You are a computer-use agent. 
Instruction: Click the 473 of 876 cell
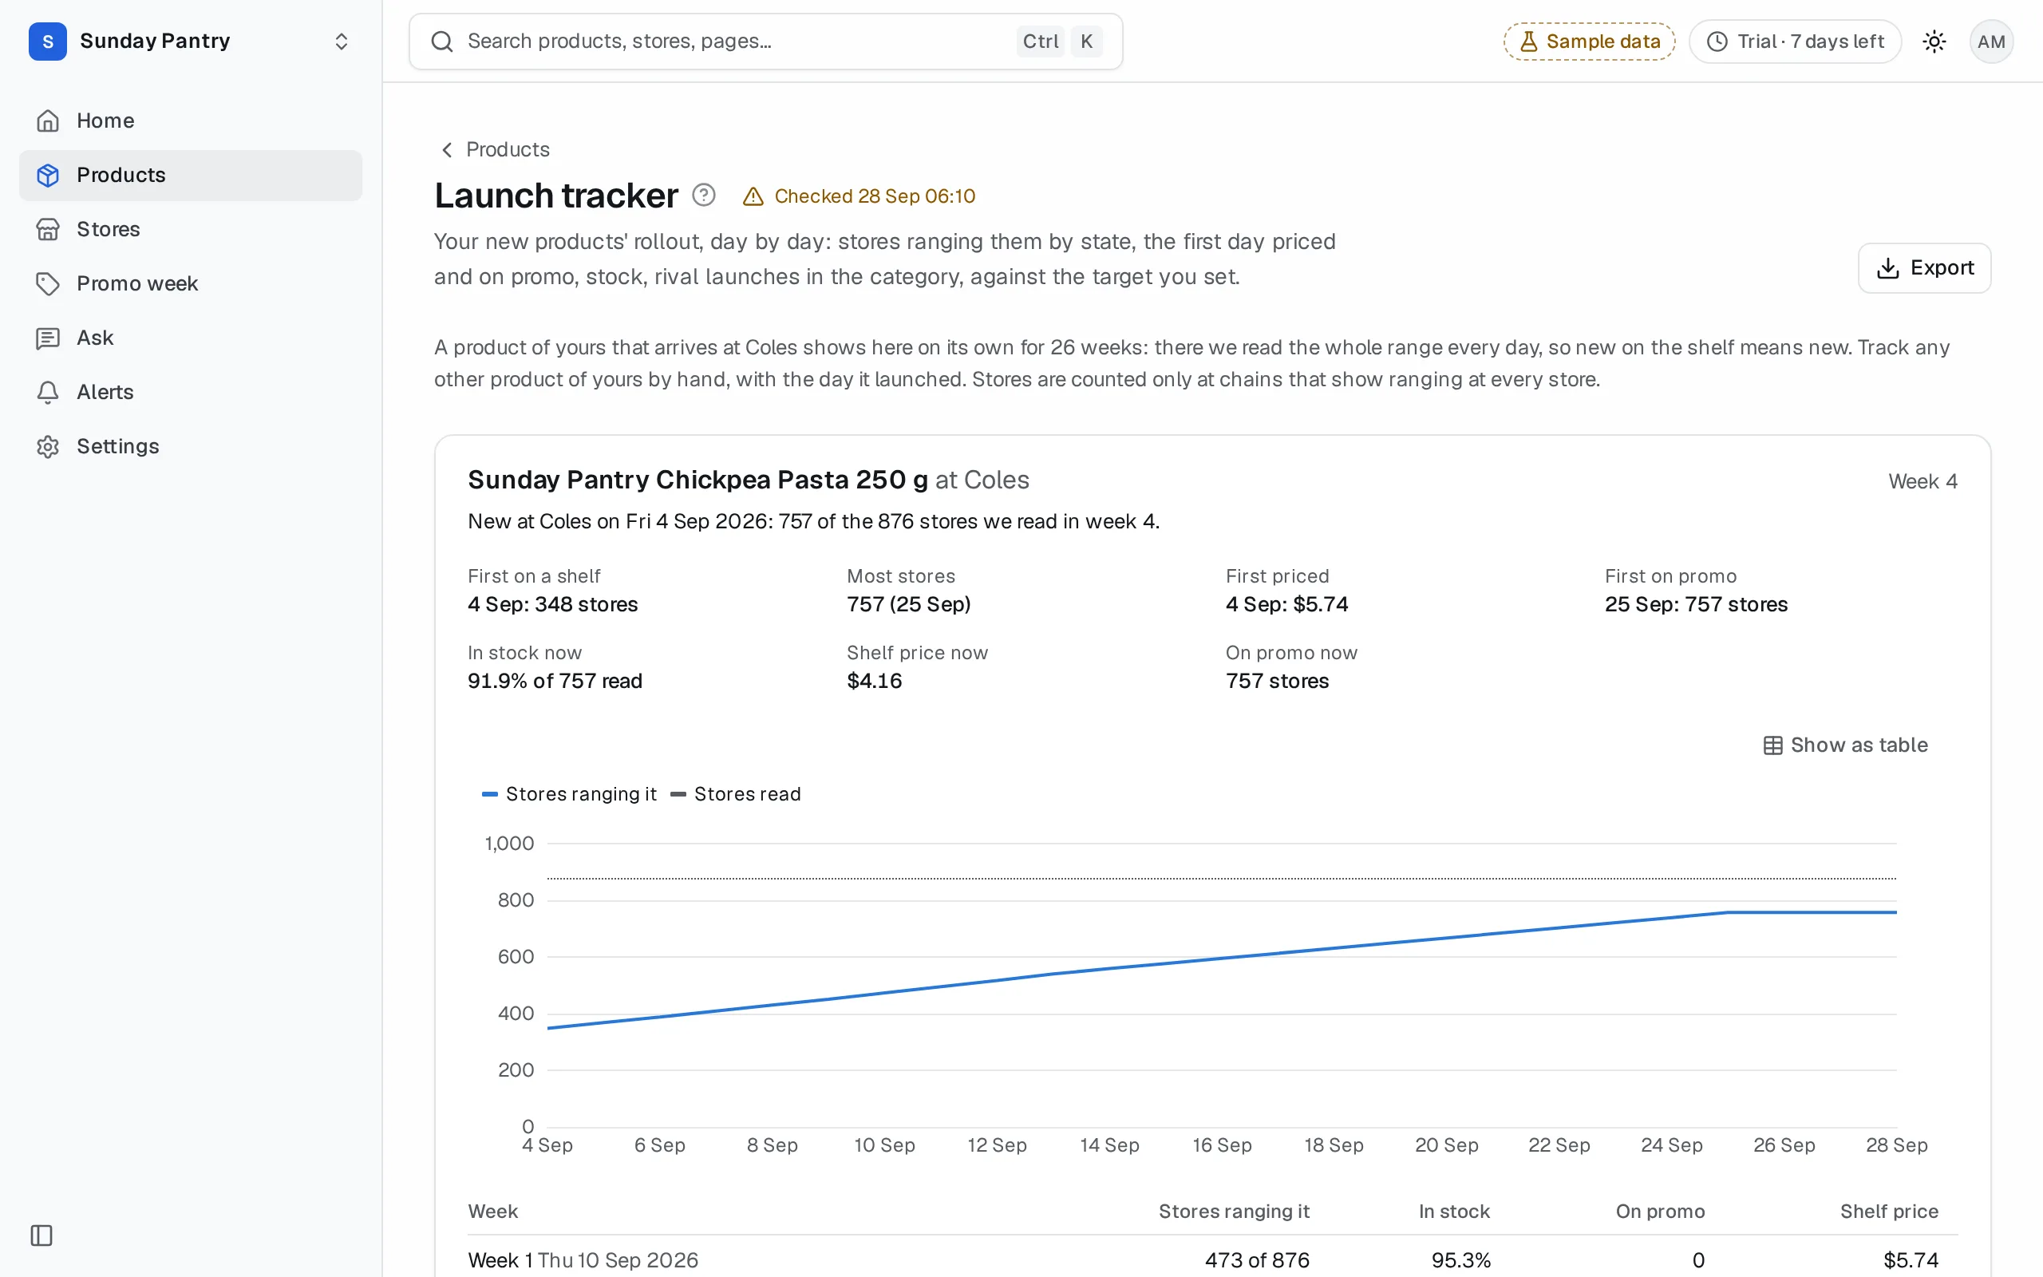click(x=1257, y=1260)
